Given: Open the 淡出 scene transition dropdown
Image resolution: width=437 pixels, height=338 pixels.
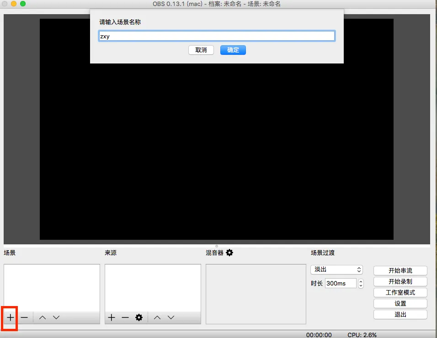Looking at the screenshot, I should click(x=337, y=269).
